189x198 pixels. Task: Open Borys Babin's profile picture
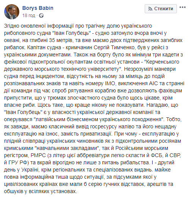click(12, 12)
